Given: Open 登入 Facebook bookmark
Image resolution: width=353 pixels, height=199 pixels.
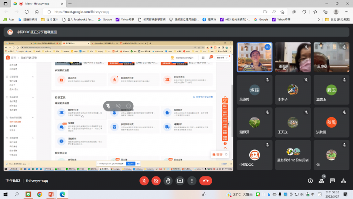Looking at the screenshot, I should [x=78, y=19].
